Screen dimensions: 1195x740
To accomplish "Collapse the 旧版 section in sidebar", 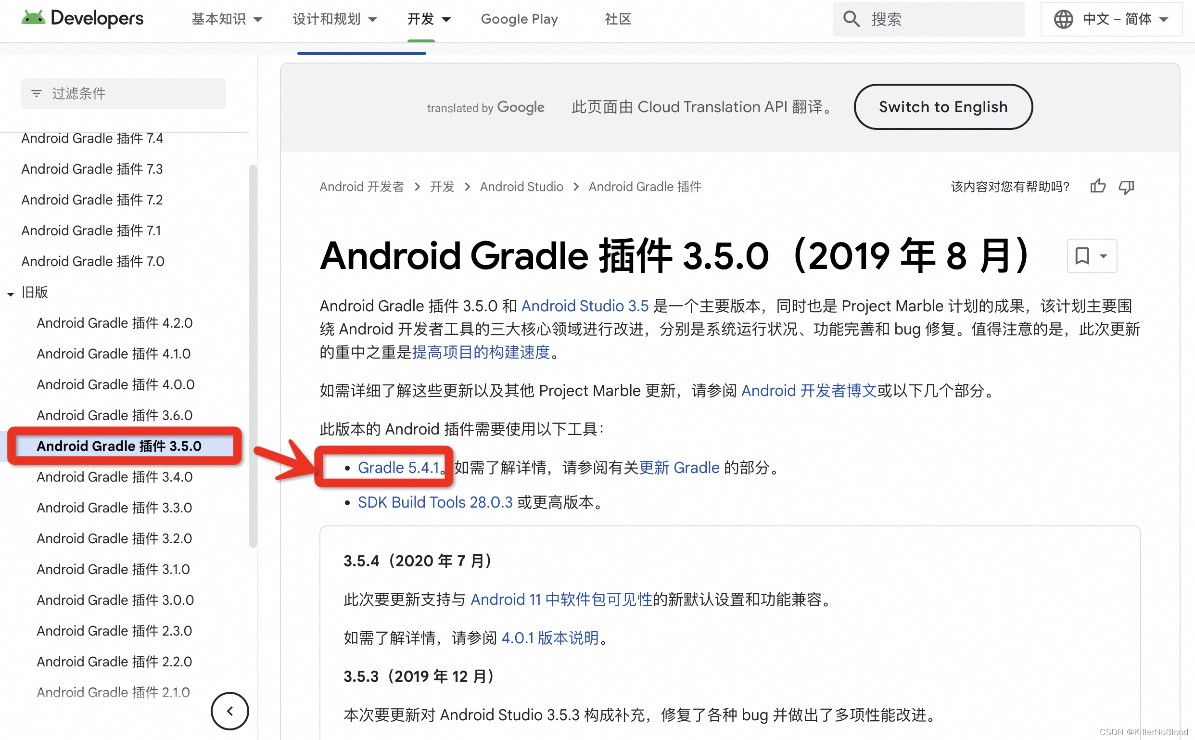I will pyautogui.click(x=10, y=293).
